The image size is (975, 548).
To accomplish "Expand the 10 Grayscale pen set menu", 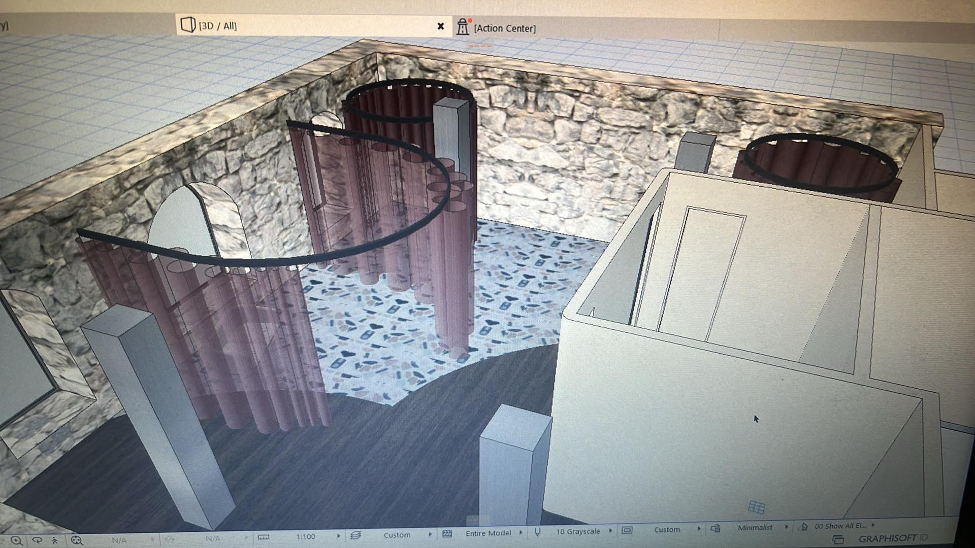I will pos(610,531).
